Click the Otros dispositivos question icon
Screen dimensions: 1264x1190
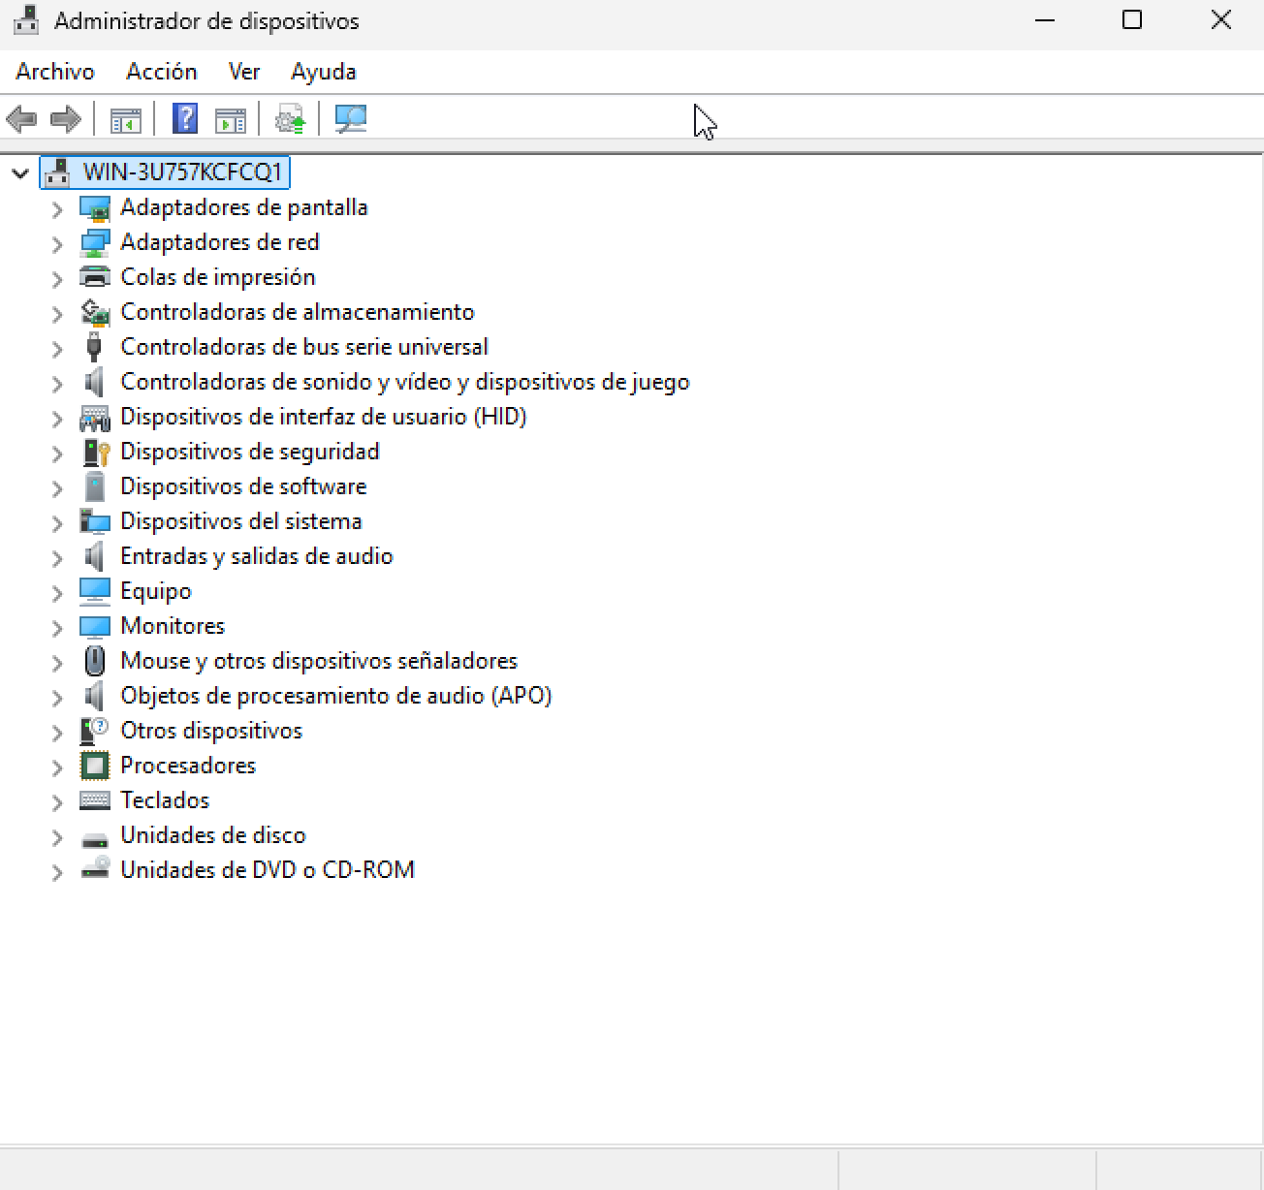tap(94, 731)
